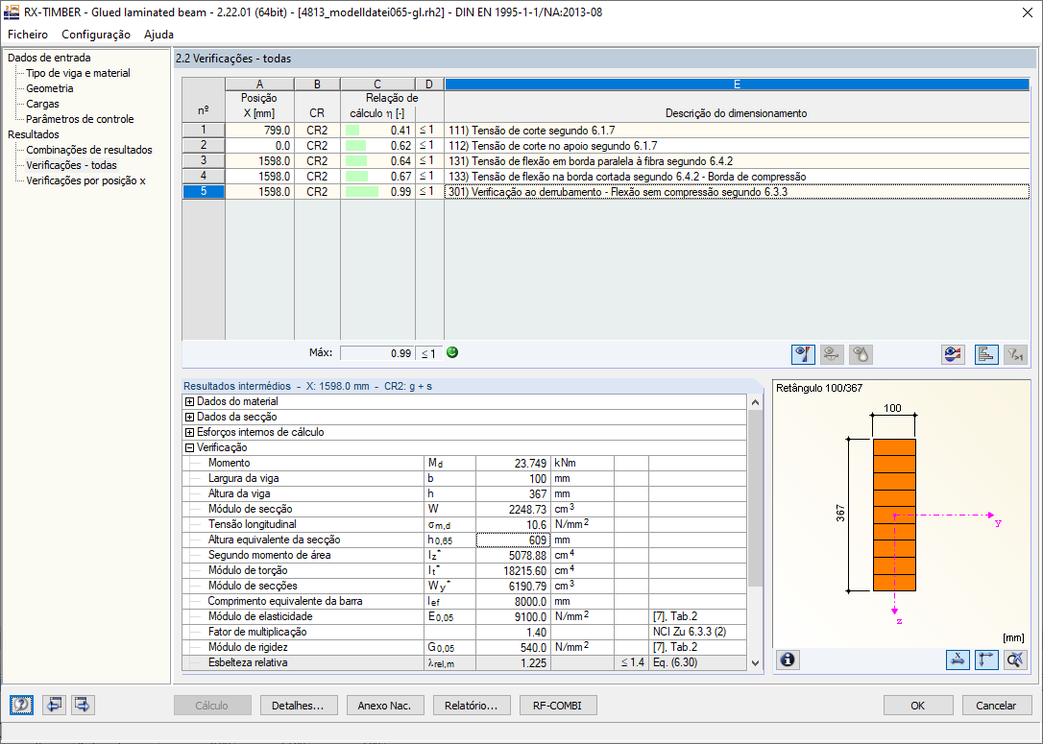The height and width of the screenshot is (744, 1043).
Task: Collapse the Verificação section
Action: pyautogui.click(x=189, y=447)
